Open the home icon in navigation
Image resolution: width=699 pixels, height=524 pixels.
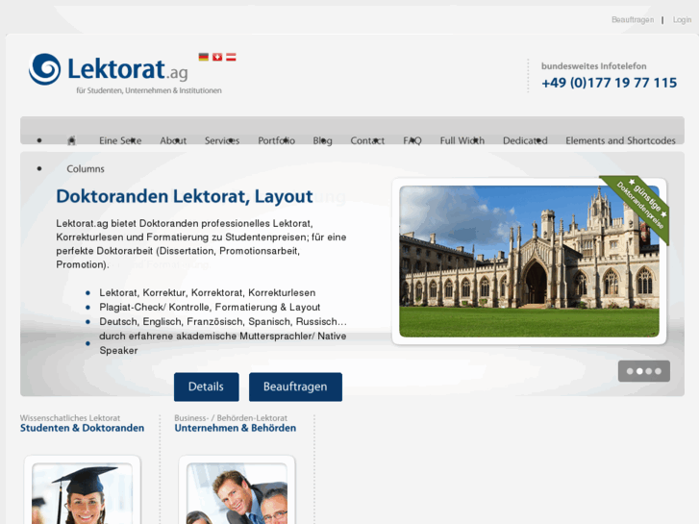(x=71, y=140)
